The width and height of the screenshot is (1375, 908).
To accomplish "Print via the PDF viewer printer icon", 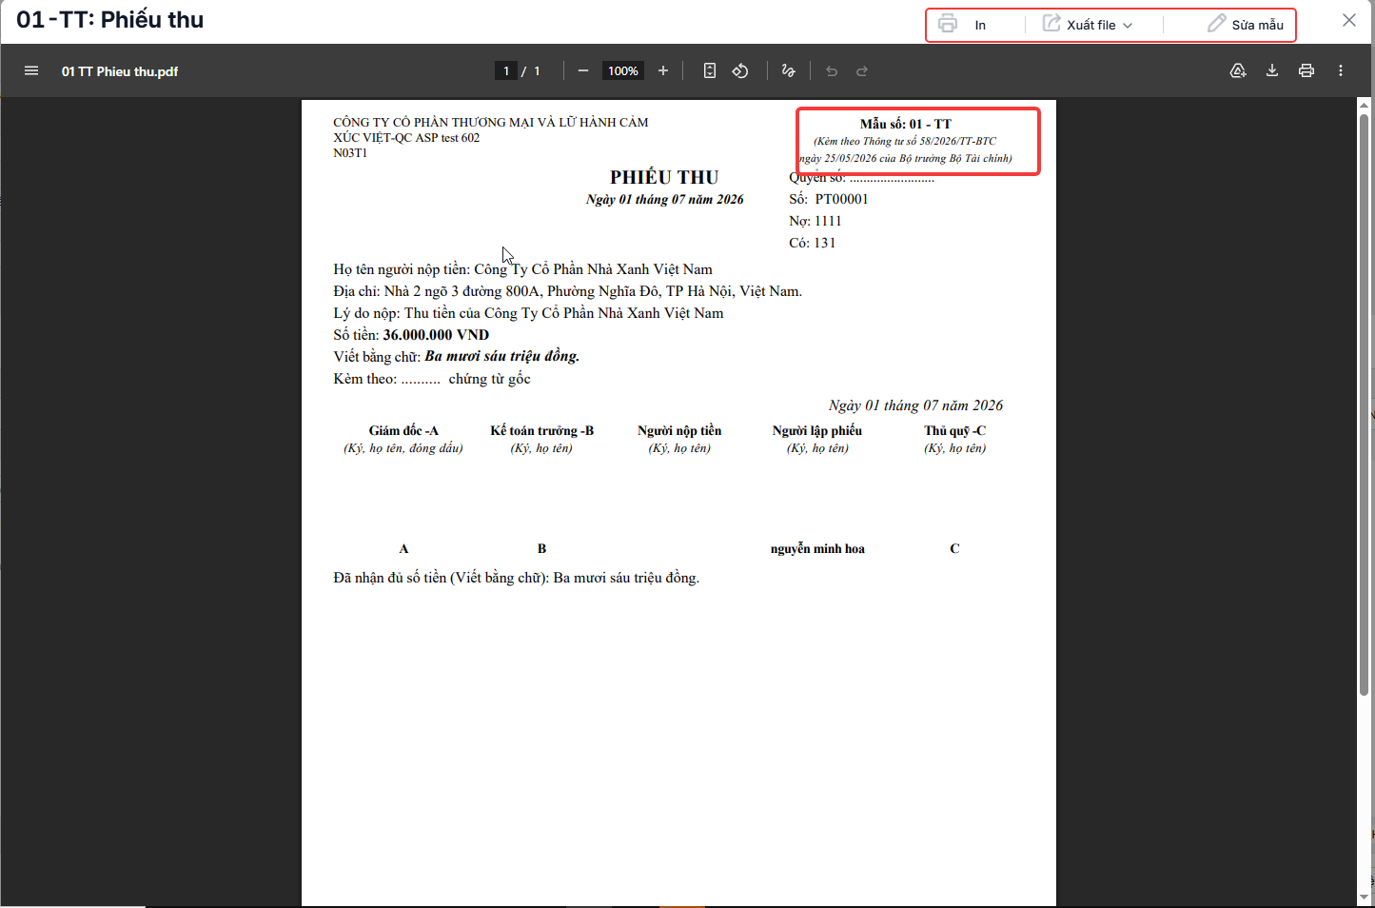I will (x=1306, y=70).
